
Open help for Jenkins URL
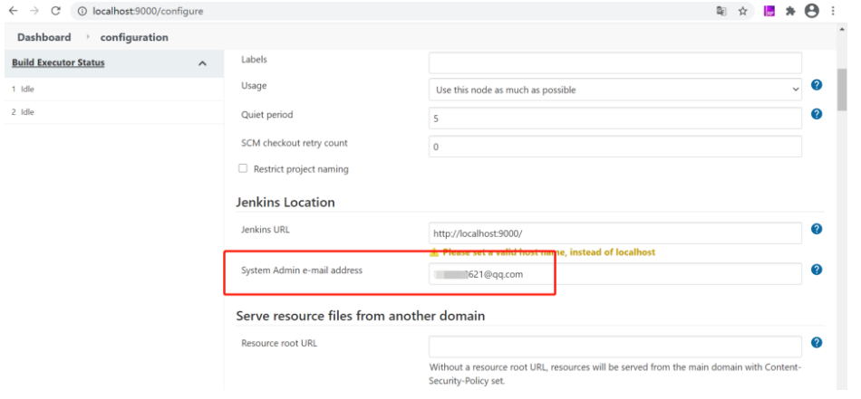(x=817, y=229)
